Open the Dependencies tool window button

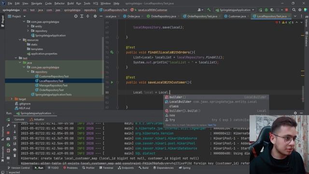(x=164, y=168)
